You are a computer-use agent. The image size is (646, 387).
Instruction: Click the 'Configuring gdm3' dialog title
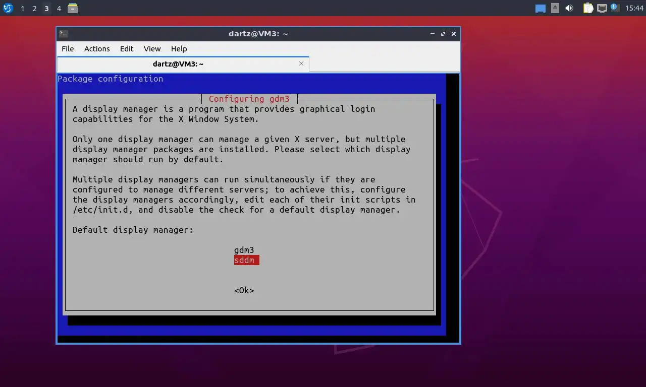[x=249, y=99]
